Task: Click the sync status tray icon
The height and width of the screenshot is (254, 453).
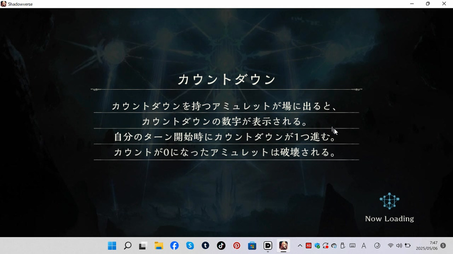Action: (326, 246)
